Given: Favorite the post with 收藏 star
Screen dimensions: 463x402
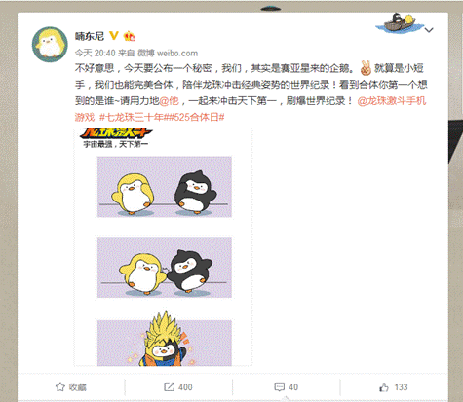Looking at the screenshot, I should [x=71, y=387].
